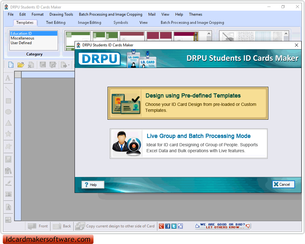The height and width of the screenshot is (244, 305).
Task: Select the Watermark text tool
Action: [8, 207]
